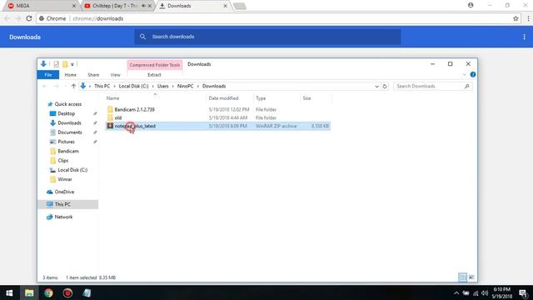Open Documents in the navigation pane

coord(70,132)
